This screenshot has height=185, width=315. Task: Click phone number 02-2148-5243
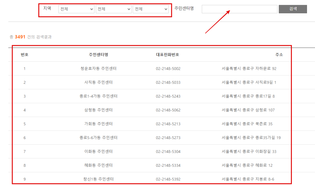(x=168, y=96)
